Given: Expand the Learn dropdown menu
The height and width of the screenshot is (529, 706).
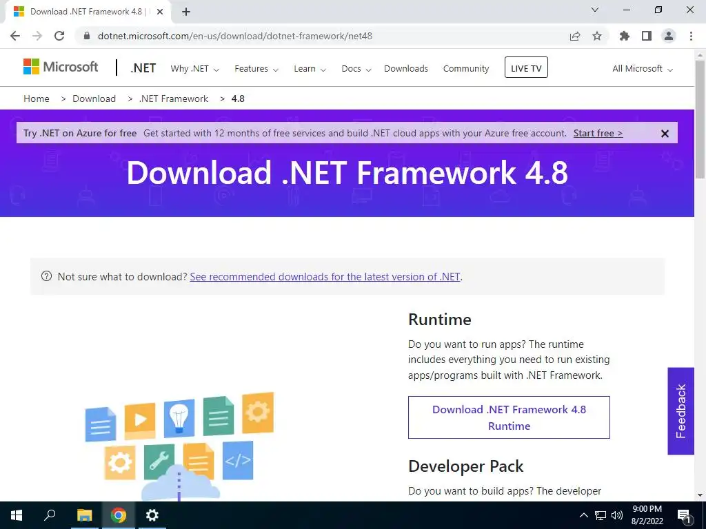Looking at the screenshot, I should 310,69.
